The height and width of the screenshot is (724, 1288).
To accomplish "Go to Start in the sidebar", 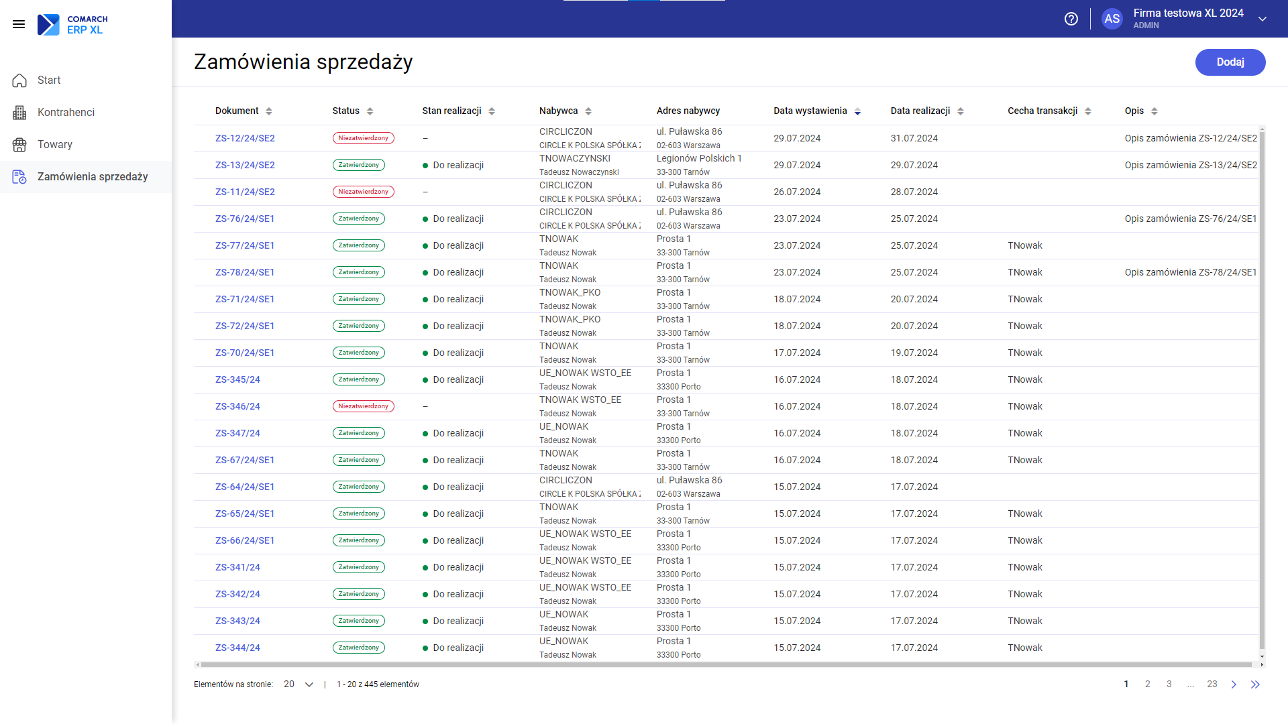I will (x=49, y=80).
